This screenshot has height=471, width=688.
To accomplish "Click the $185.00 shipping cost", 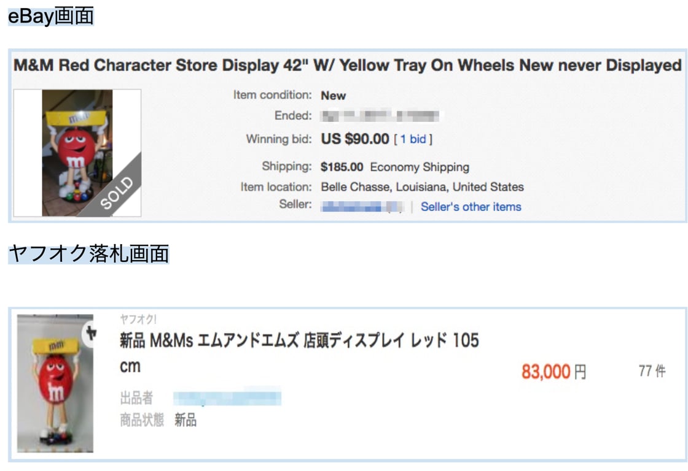I will tap(342, 167).
